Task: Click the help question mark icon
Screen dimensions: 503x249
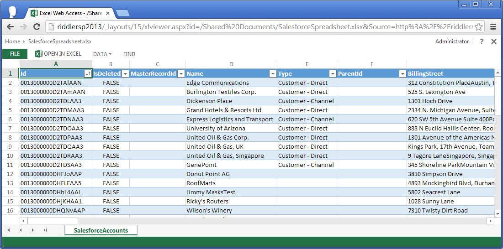Action: [482, 41]
